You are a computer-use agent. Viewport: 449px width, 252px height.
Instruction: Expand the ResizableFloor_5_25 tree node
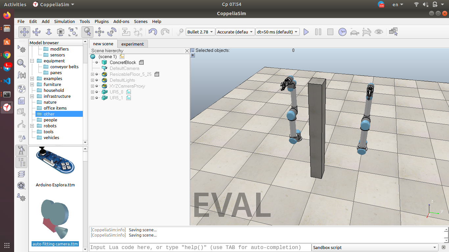92,74
